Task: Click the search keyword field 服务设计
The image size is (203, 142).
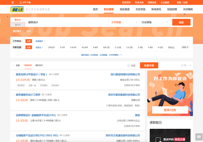Action: 67,22
